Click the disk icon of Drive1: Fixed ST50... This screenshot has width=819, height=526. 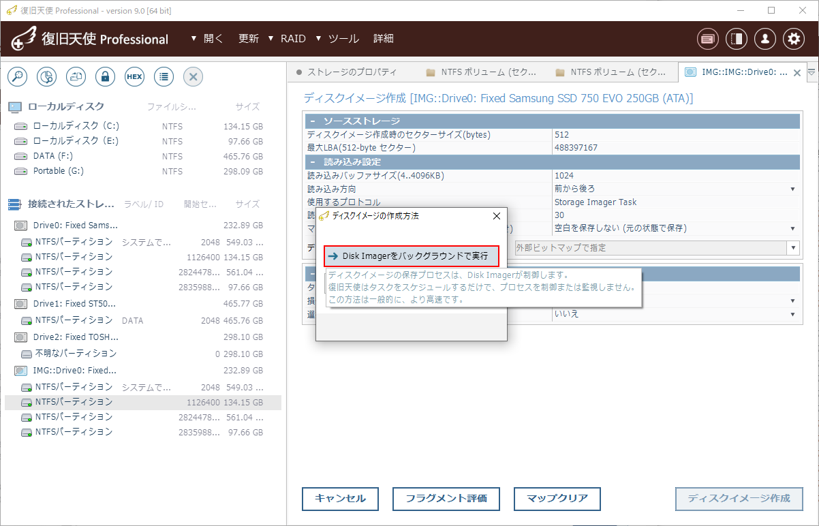(20, 304)
